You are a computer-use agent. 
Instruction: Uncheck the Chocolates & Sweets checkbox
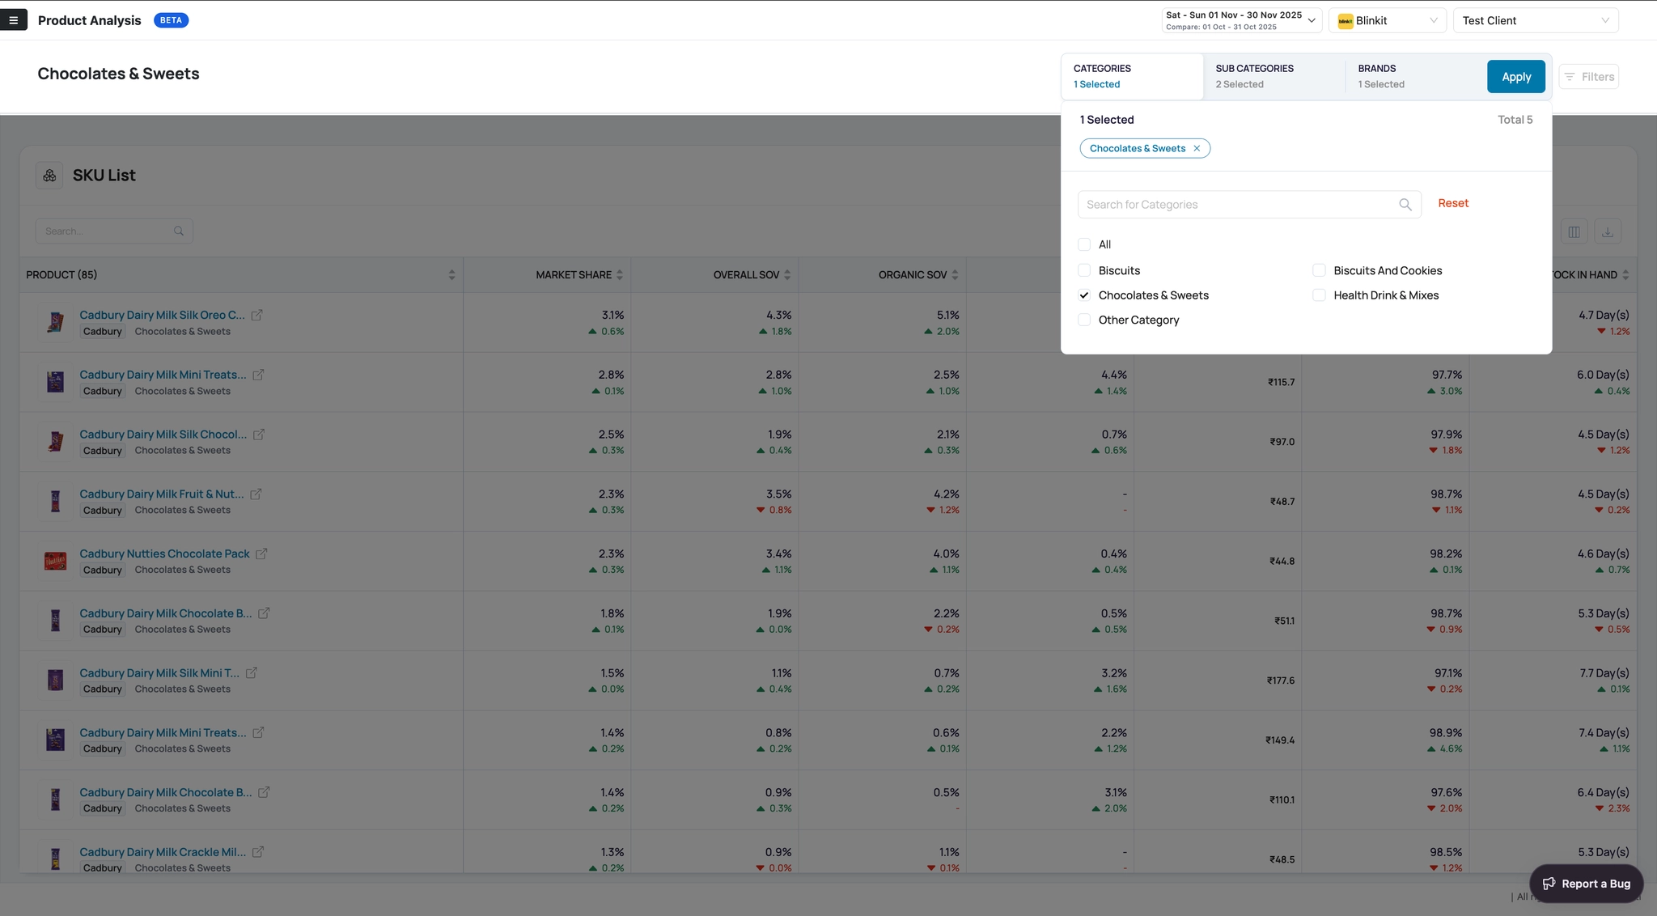1084,295
